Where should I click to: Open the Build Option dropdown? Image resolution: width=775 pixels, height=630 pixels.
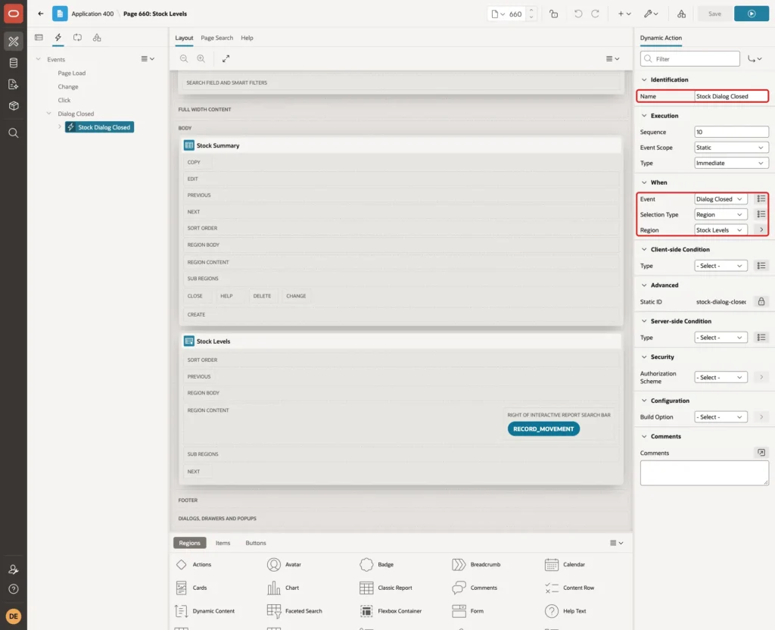(x=721, y=417)
